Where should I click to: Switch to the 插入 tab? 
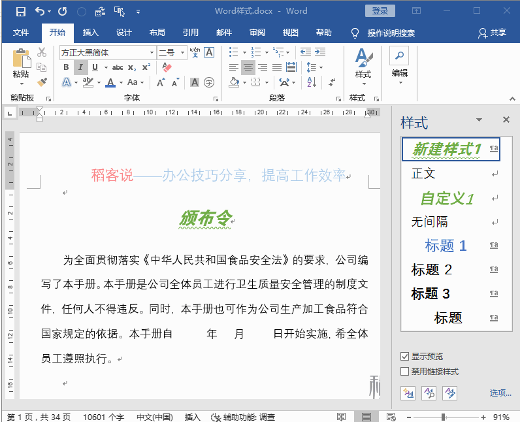point(91,33)
